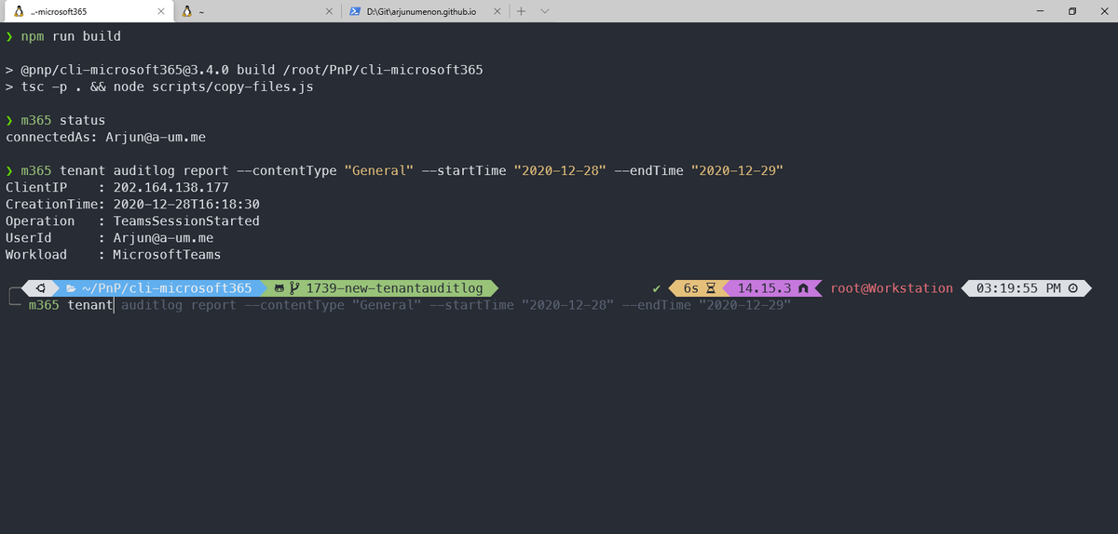This screenshot has width=1118, height=534.
Task: Click the branch name 1739-new-tenantauditlog
Action: coord(394,288)
